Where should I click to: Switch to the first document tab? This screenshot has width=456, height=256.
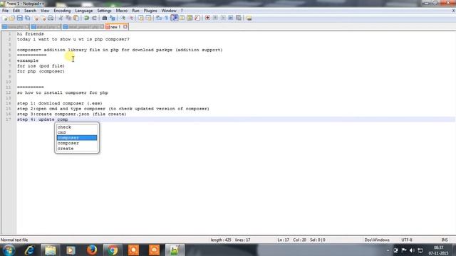(15, 27)
